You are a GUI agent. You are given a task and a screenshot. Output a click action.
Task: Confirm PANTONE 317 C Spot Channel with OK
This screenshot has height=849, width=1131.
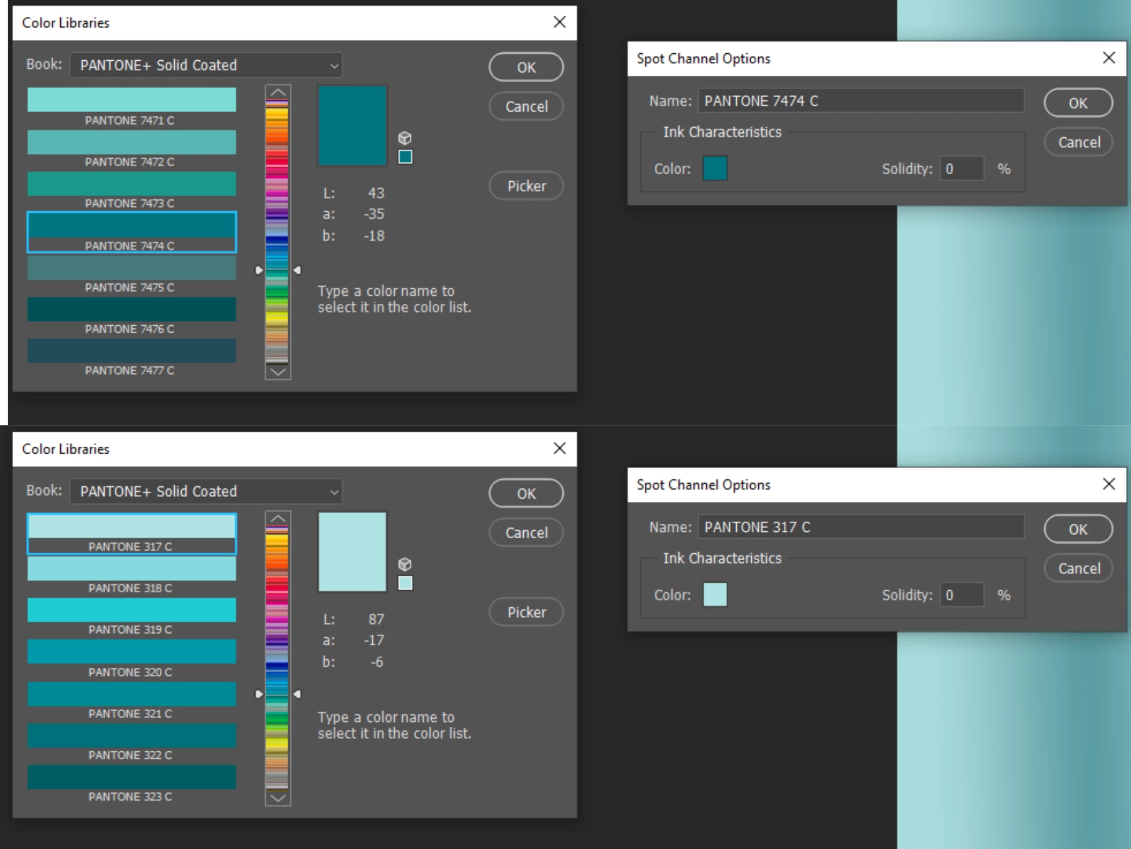click(x=1078, y=529)
